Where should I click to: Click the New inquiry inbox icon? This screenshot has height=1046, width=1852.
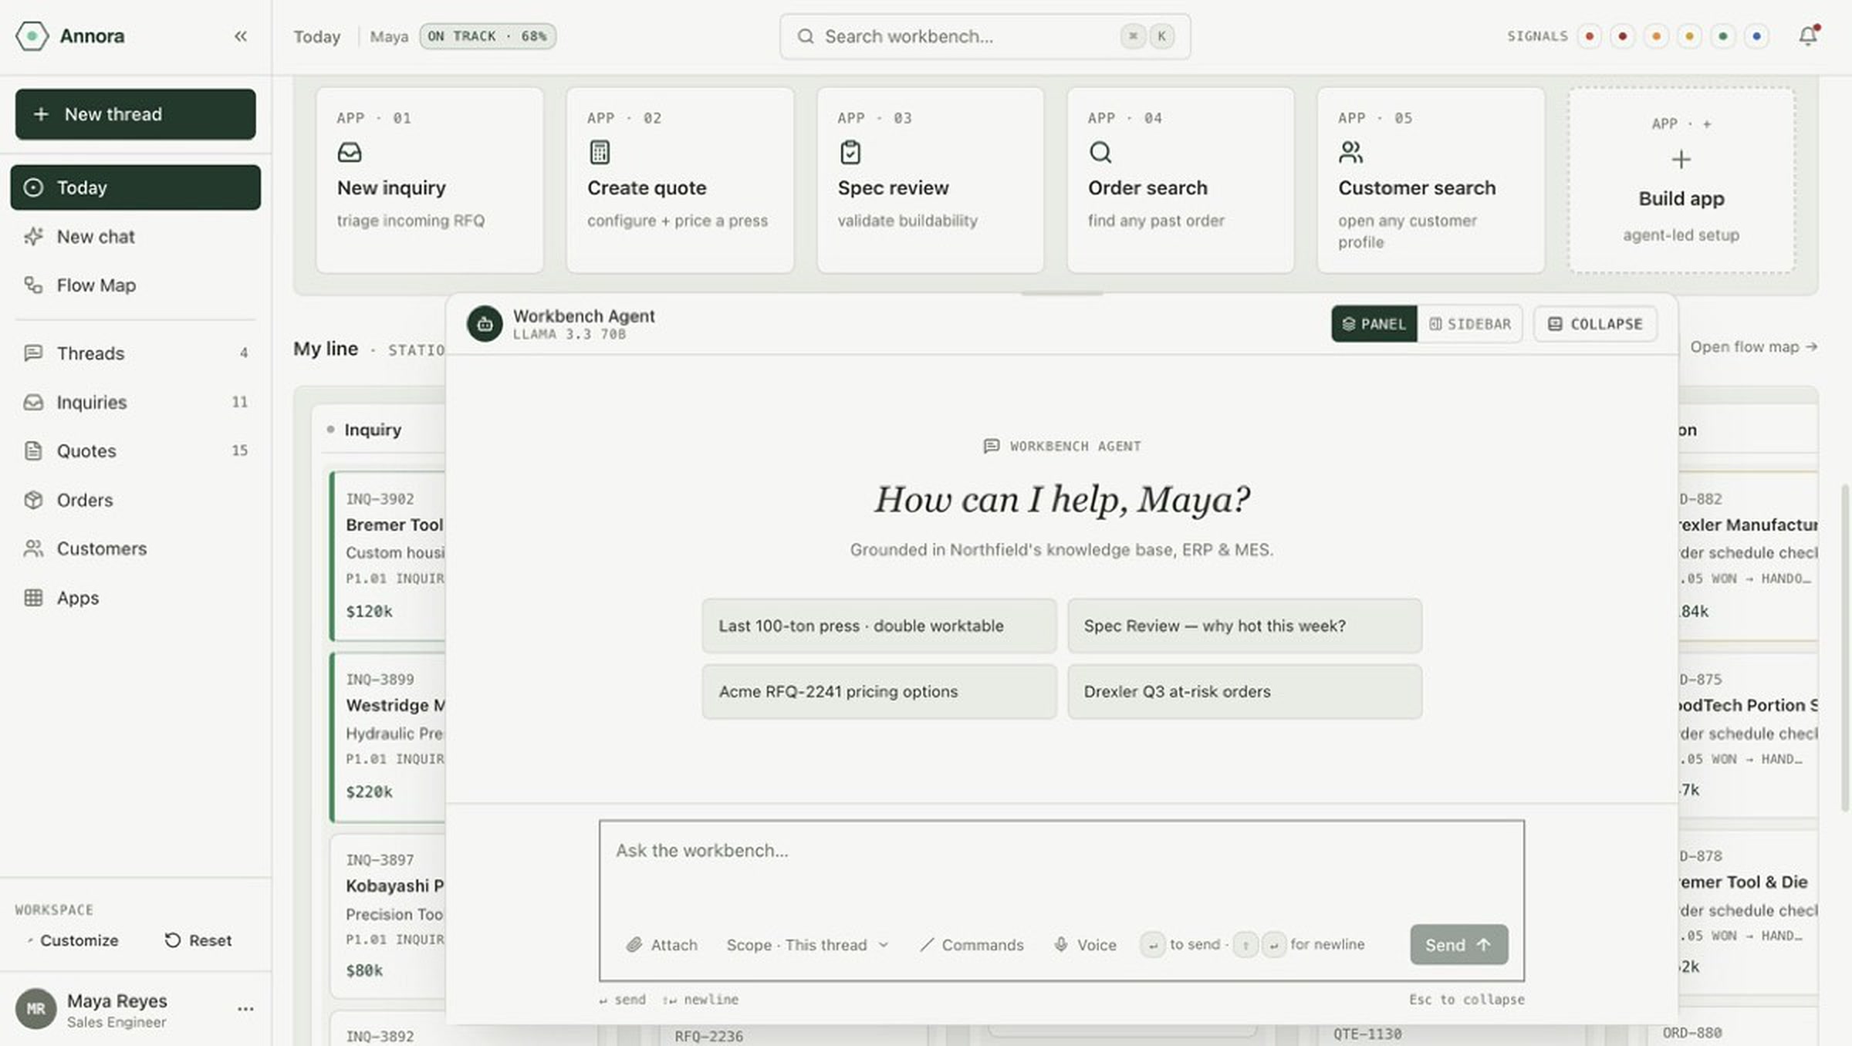[350, 152]
